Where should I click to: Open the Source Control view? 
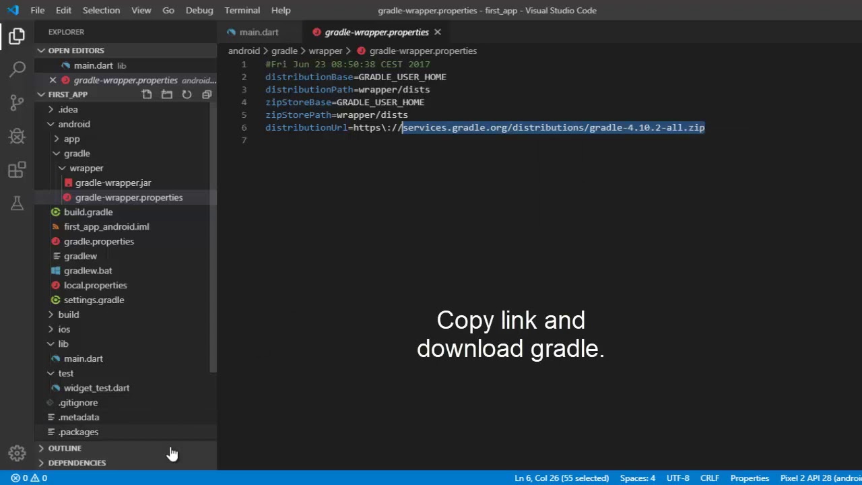click(x=17, y=102)
